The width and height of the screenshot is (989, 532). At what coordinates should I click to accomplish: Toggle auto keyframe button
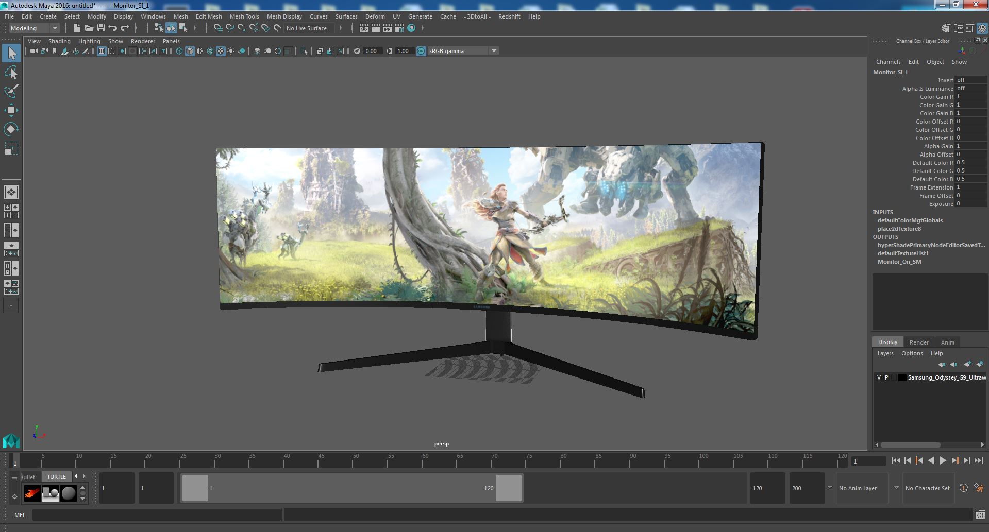[963, 488]
